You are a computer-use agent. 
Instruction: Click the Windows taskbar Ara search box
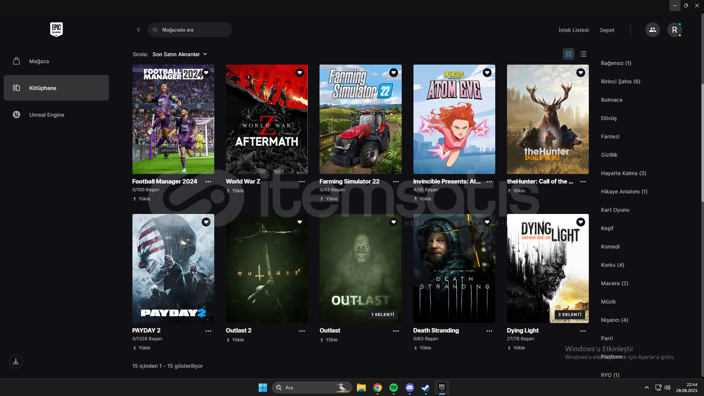(x=312, y=388)
